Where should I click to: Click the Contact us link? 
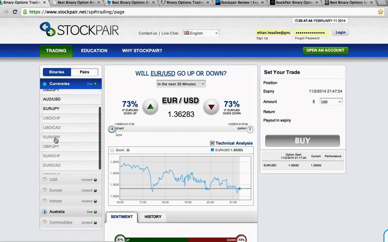[148, 33]
